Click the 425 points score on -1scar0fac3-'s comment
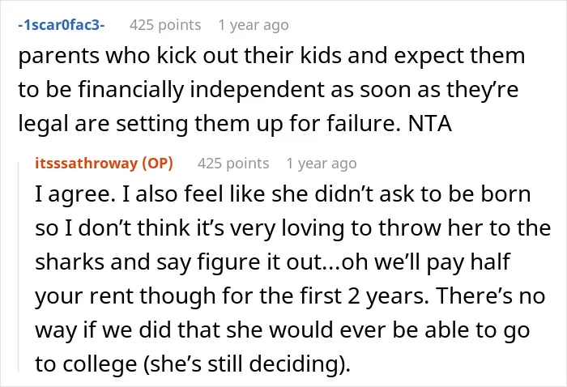Image resolution: width=567 pixels, height=387 pixels. click(165, 25)
